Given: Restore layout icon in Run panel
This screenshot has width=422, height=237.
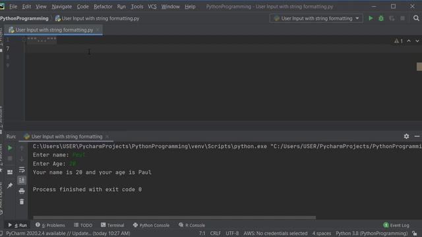Looking at the screenshot, I should [x=10, y=172].
